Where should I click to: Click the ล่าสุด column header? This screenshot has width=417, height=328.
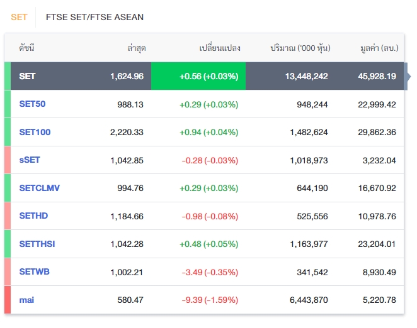[136, 48]
